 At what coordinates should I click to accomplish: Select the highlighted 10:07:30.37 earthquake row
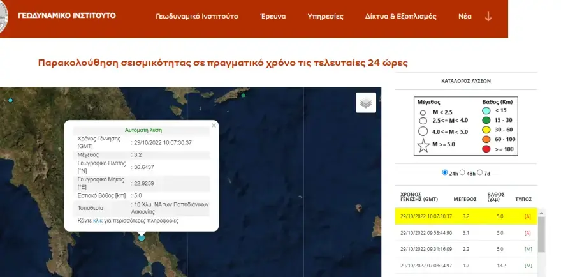466,216
